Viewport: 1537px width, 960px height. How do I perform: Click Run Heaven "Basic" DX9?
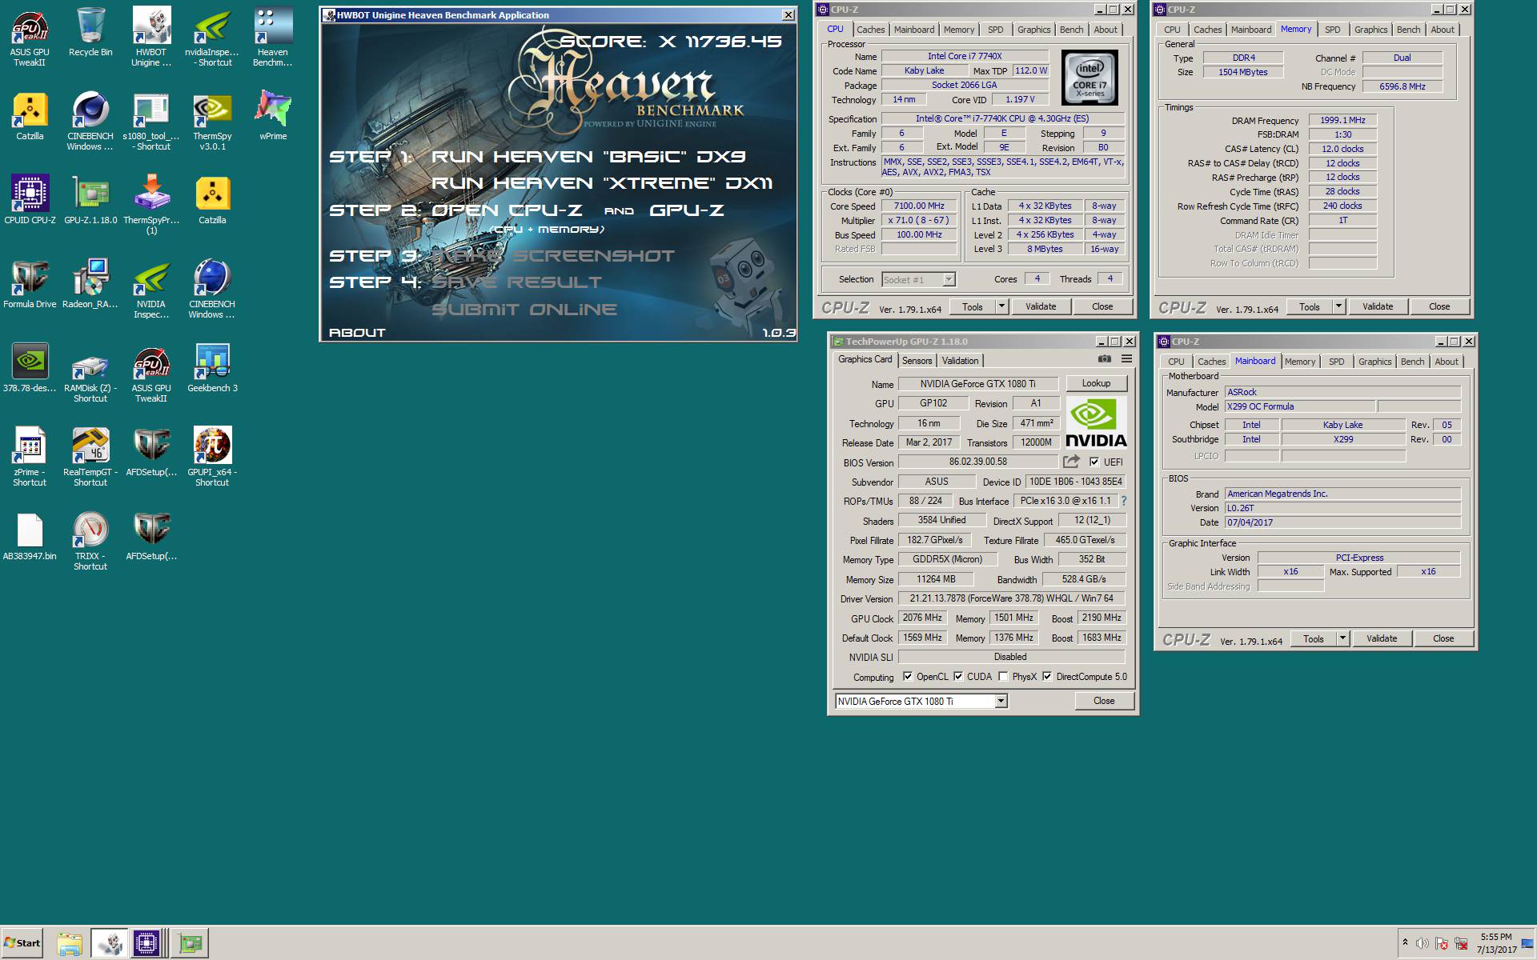pos(588,156)
